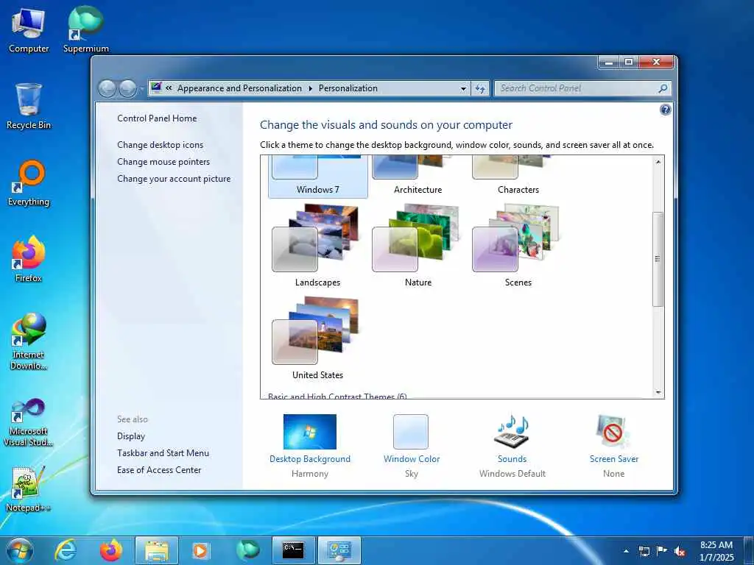Viewport: 754px width, 565px height.
Task: Launch Internet Explorer from the taskbar
Action: [66, 550]
